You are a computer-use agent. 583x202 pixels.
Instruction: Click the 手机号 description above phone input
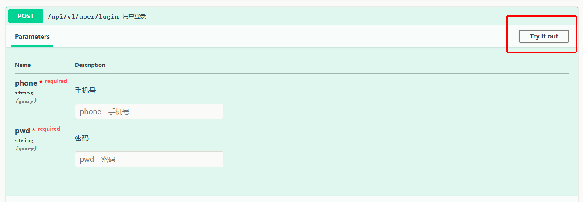click(x=85, y=91)
